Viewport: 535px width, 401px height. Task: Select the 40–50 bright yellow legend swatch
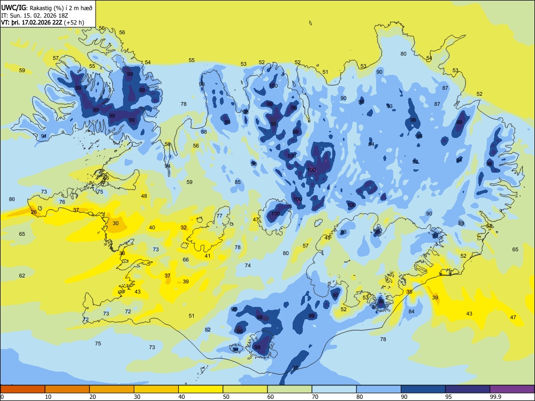pyautogui.click(x=201, y=389)
